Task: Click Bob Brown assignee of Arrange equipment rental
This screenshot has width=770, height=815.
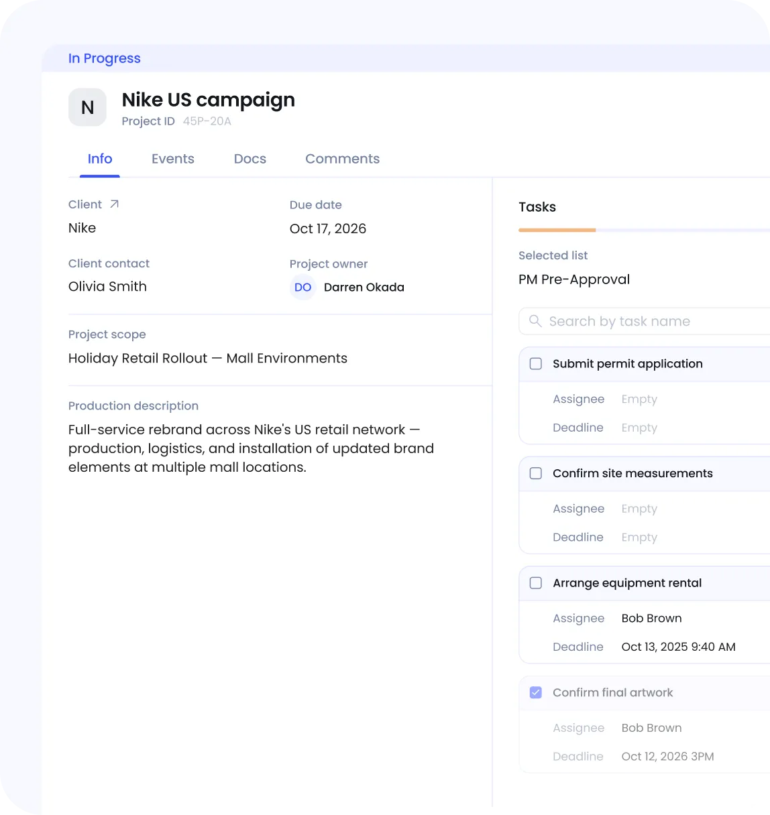Action: (x=651, y=618)
